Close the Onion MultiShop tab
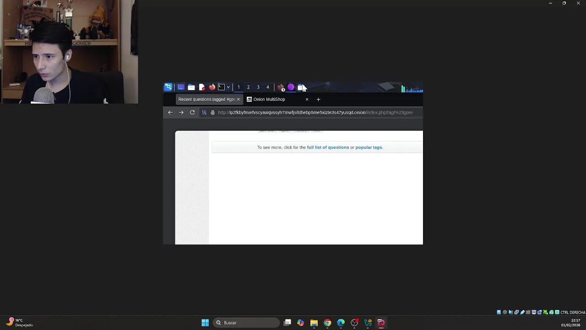 (307, 99)
